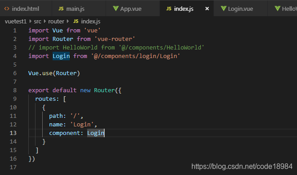Select the router breadcrumb folder
The height and width of the screenshot is (175, 297).
tap(56, 22)
